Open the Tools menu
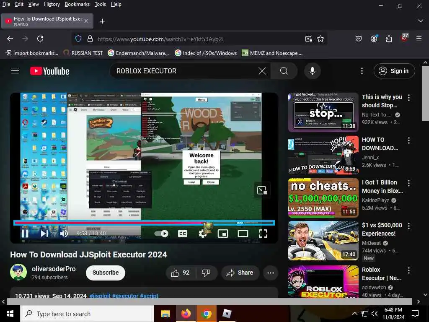The height and width of the screenshot is (322, 429). [x=100, y=4]
